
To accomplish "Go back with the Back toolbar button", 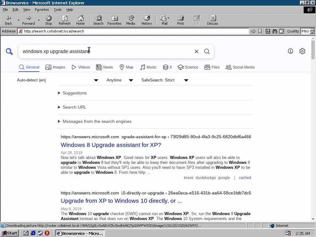I will pos(8,20).
